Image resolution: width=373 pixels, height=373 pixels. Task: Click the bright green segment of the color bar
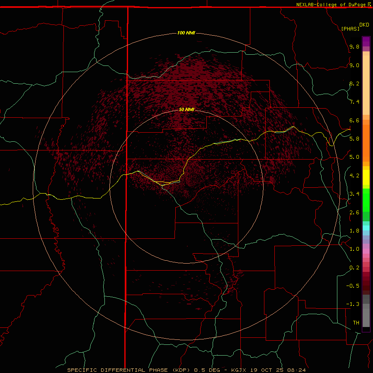(x=366, y=199)
